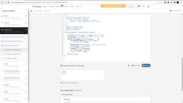The image size is (183, 103).
Task: Expand the Math chapter arrow
Action: click(x=26, y=92)
